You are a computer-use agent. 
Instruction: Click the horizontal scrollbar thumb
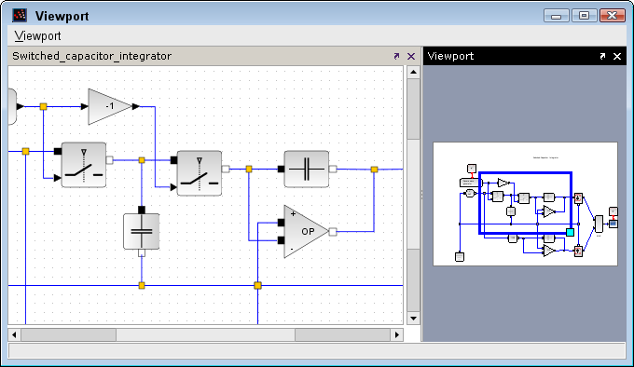pos(205,334)
